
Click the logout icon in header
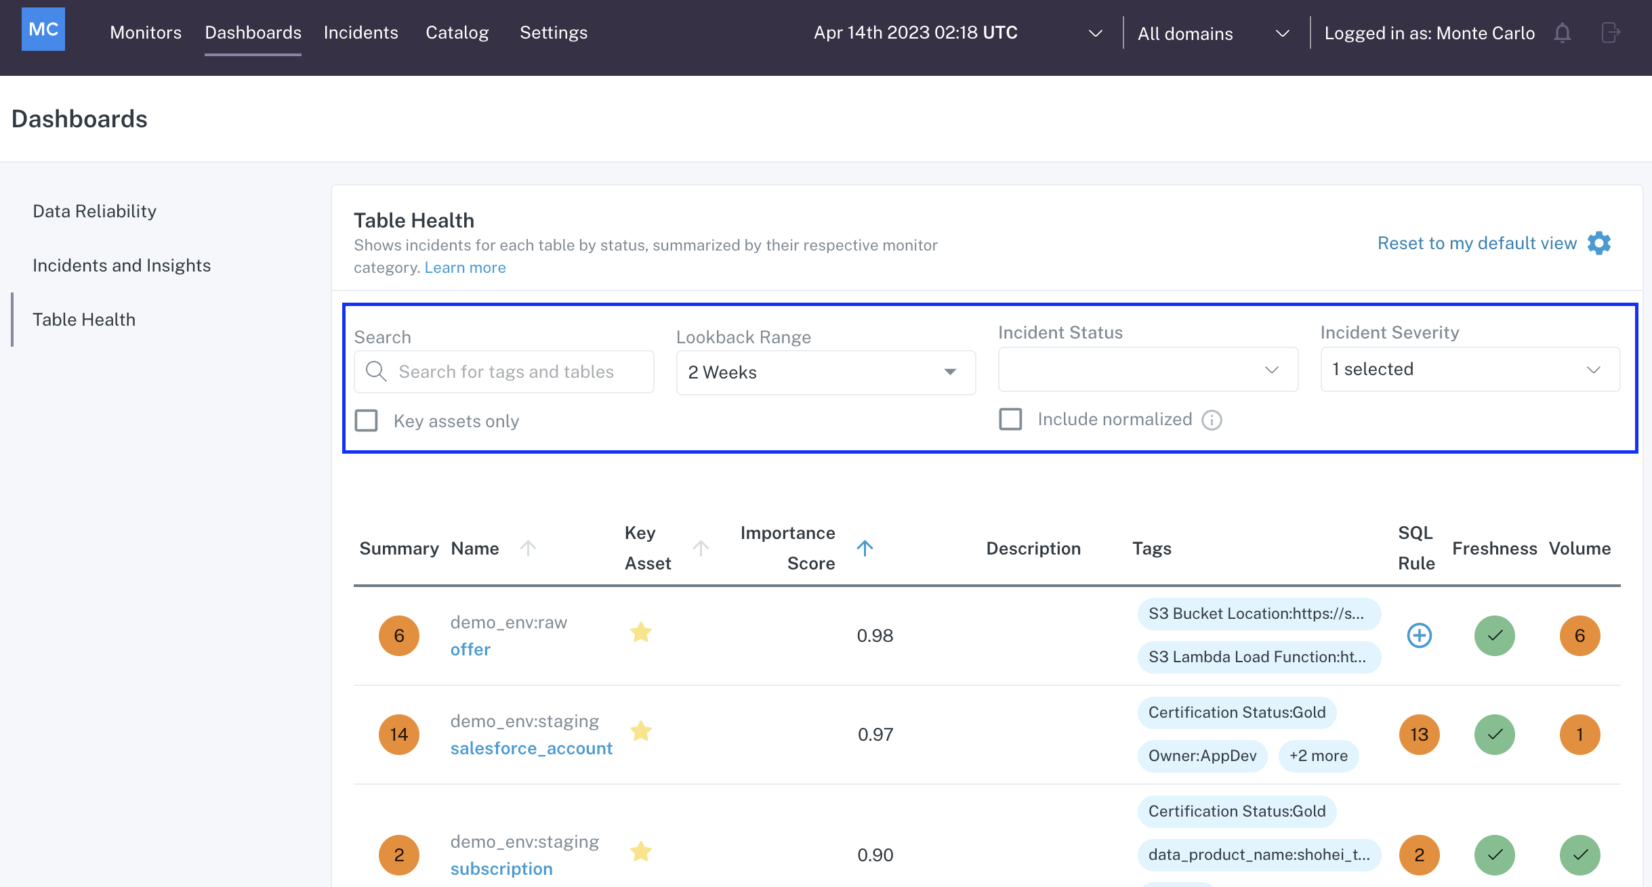(1611, 33)
